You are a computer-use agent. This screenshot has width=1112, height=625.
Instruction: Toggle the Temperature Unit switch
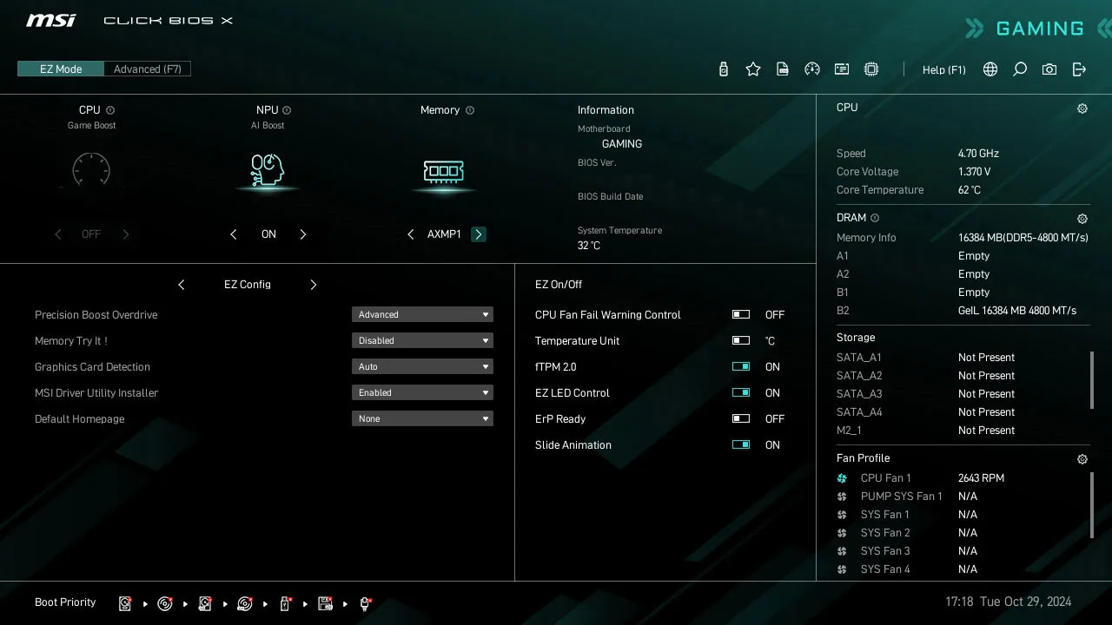[x=741, y=341]
